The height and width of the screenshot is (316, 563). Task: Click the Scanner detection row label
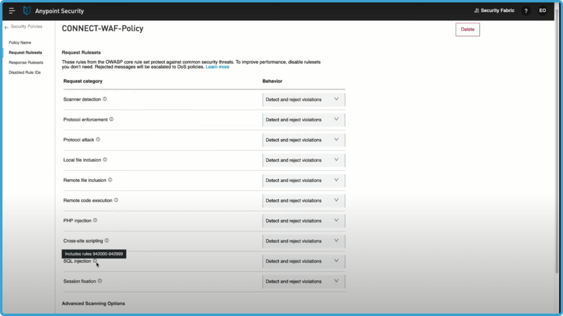click(82, 99)
